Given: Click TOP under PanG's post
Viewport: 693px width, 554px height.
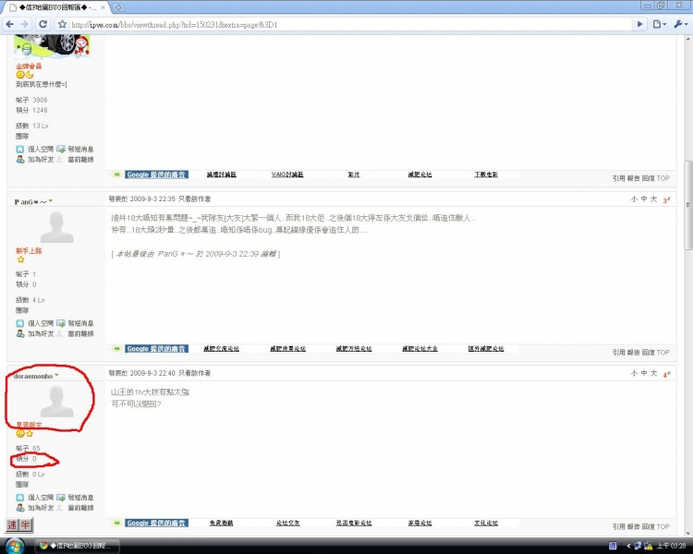Looking at the screenshot, I should point(663,353).
